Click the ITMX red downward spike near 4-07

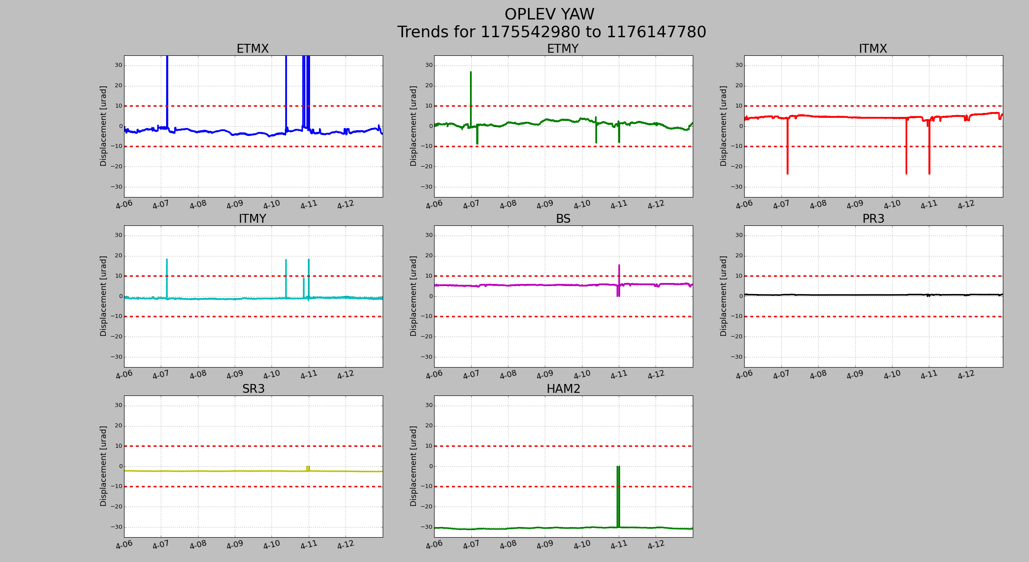click(787, 146)
